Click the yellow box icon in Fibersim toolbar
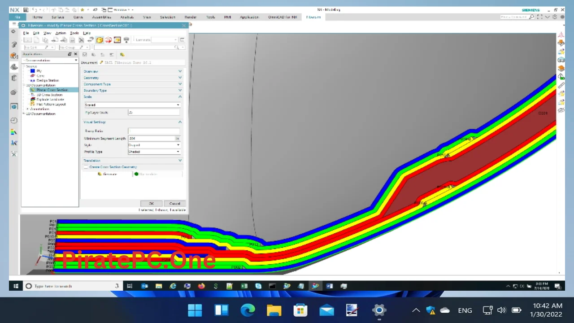The width and height of the screenshot is (574, 323). tap(100, 40)
